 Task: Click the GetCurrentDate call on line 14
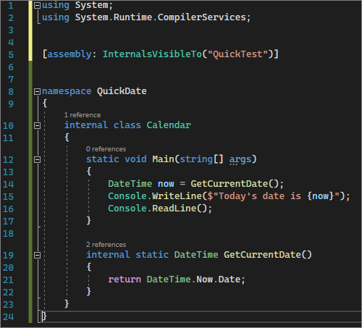pos(230,184)
